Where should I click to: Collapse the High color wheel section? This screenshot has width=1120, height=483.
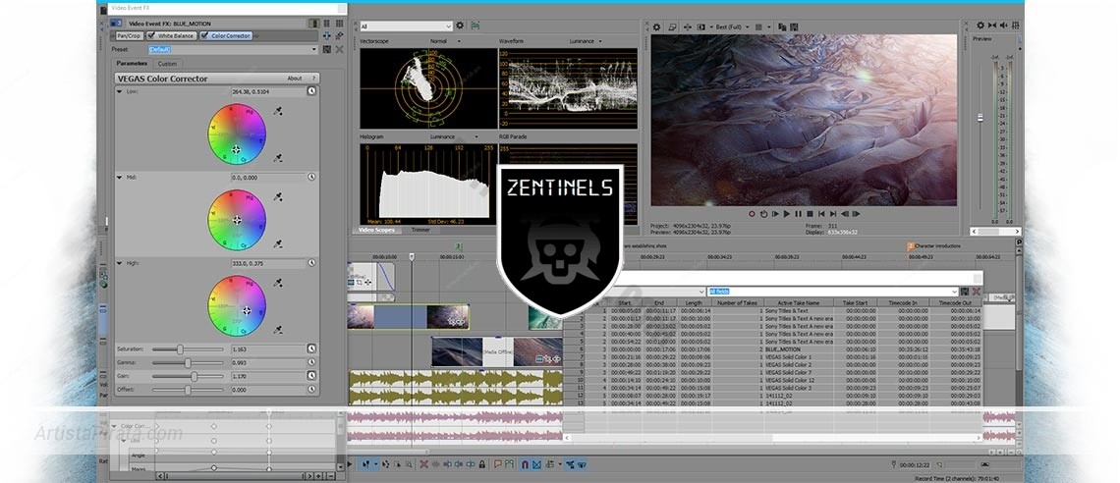pyautogui.click(x=119, y=263)
